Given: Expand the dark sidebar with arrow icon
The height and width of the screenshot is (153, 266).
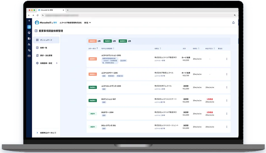Looking at the screenshot, I should (29, 21).
